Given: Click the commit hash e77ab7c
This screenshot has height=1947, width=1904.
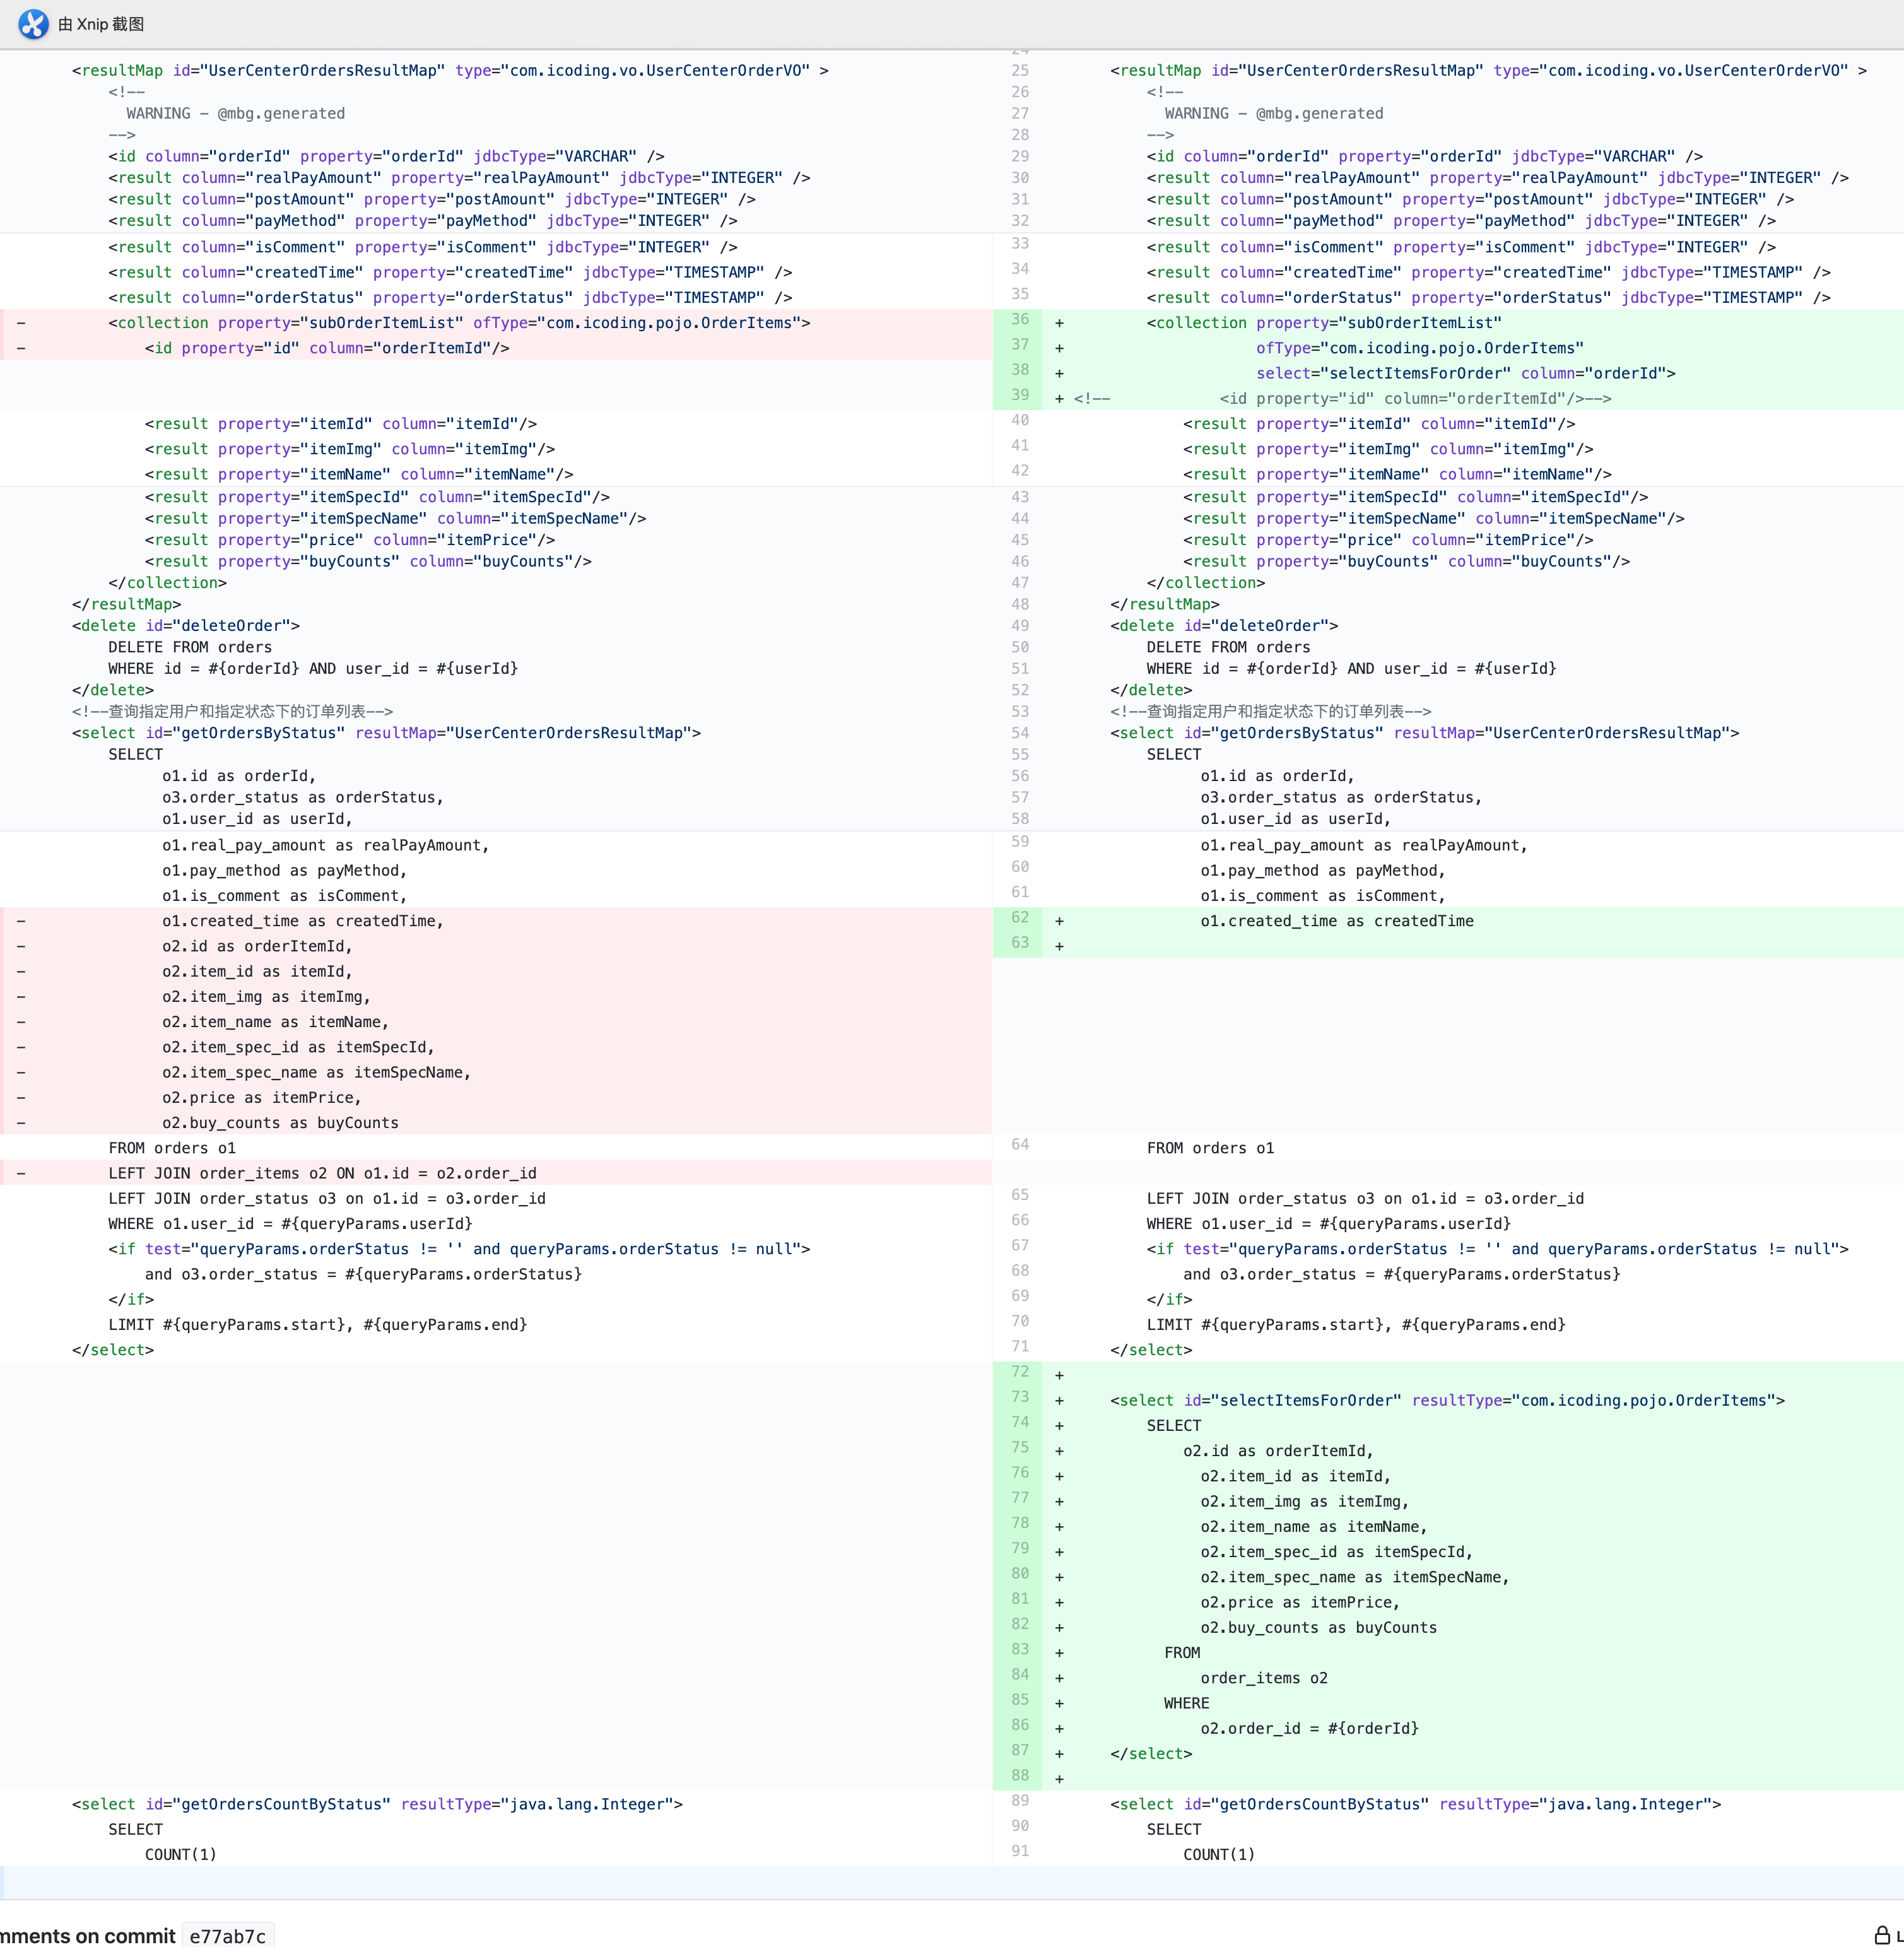Looking at the screenshot, I should pos(228,1935).
